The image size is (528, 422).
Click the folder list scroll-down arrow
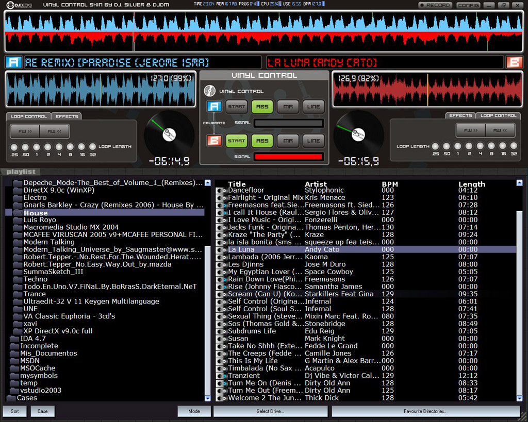point(208,398)
